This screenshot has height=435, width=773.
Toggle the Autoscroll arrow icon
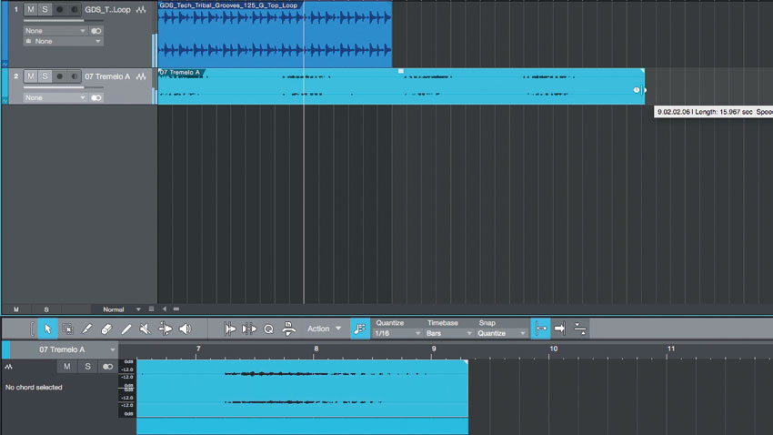[x=560, y=329]
